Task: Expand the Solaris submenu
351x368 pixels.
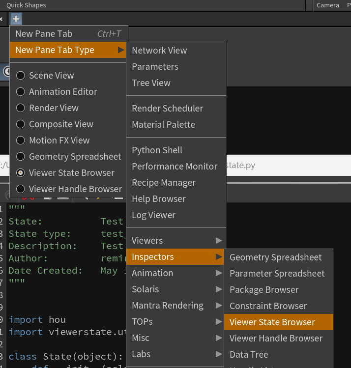Action: point(176,289)
